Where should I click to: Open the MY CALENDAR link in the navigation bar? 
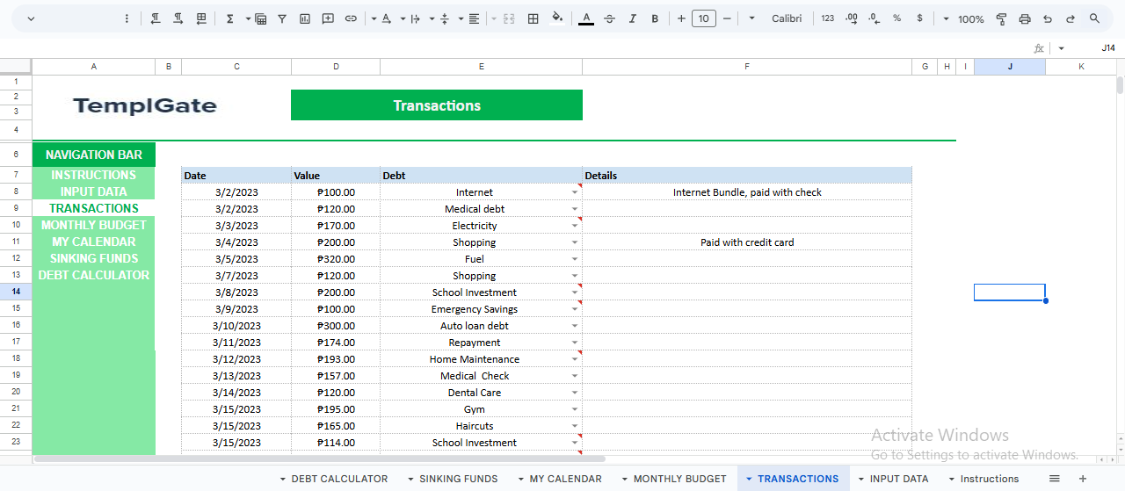[x=93, y=242]
